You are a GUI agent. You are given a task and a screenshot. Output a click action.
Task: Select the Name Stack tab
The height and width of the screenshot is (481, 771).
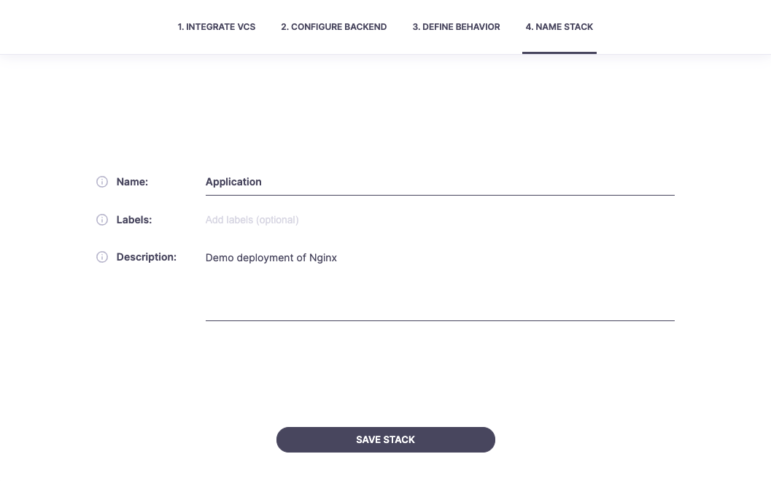pos(559,27)
